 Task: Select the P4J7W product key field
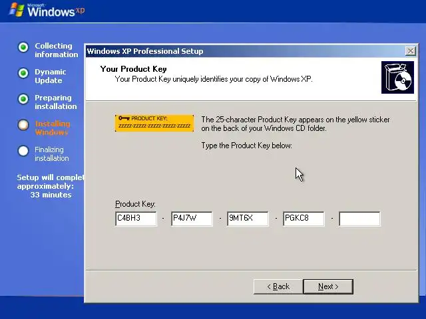point(192,219)
